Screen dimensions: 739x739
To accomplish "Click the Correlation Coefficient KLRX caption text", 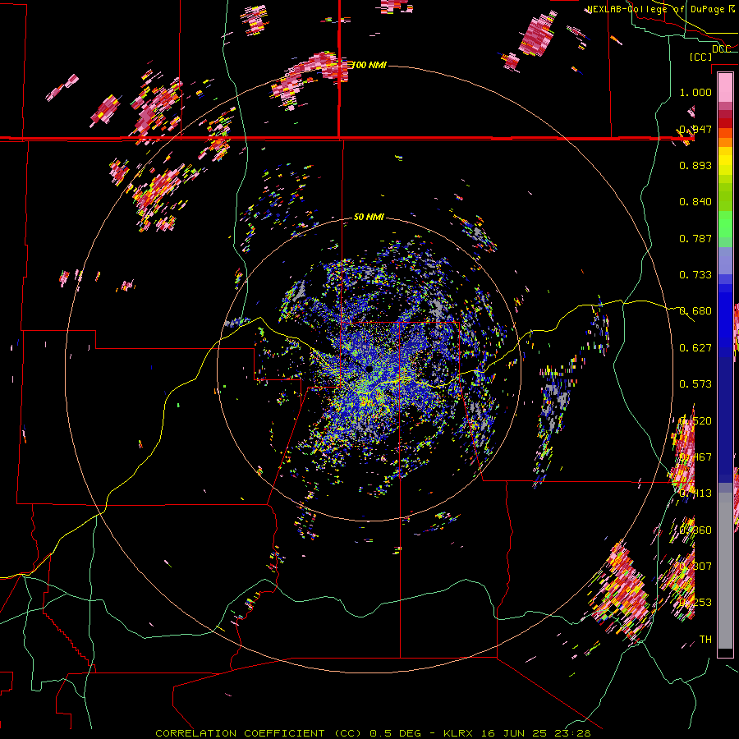I will click(x=373, y=733).
